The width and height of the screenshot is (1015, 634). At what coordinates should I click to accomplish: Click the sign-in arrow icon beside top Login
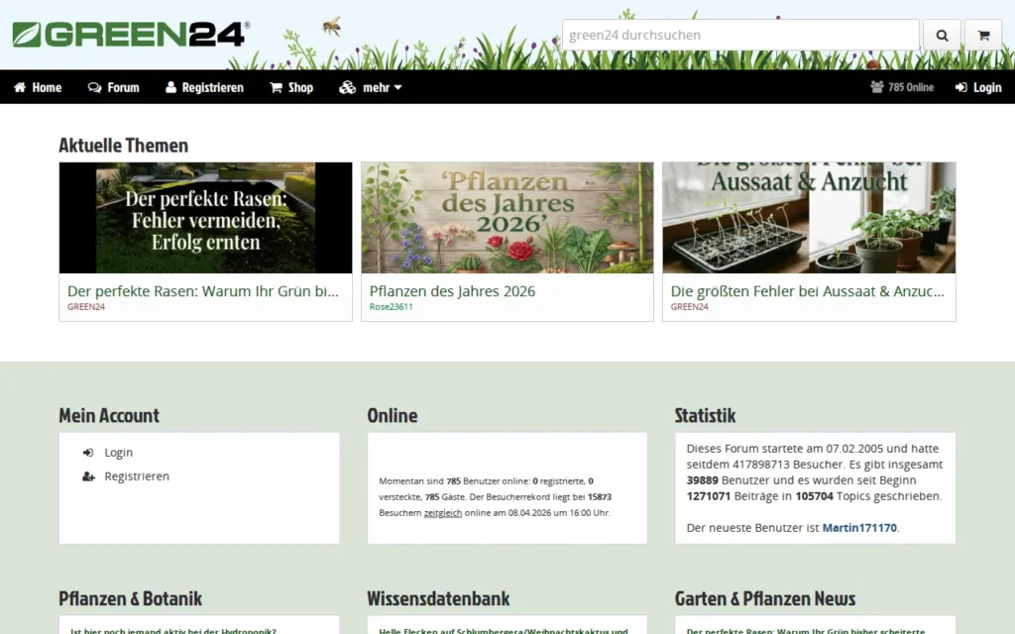[961, 87]
